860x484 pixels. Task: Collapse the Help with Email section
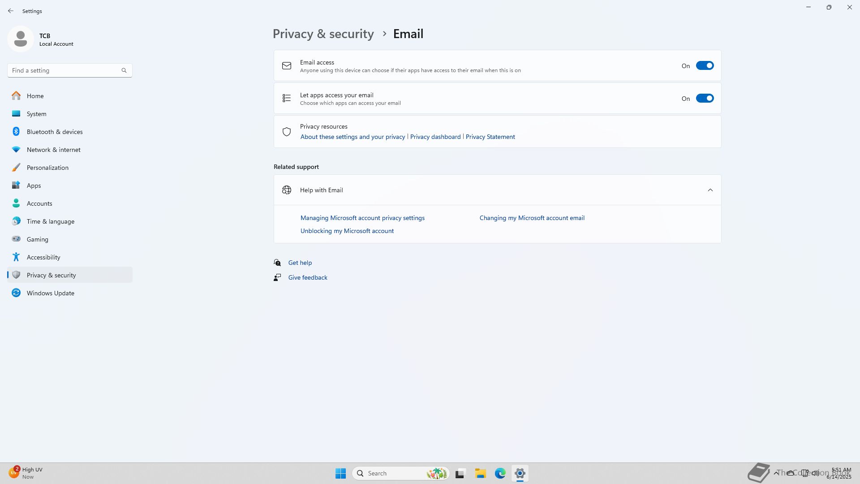pos(710,190)
